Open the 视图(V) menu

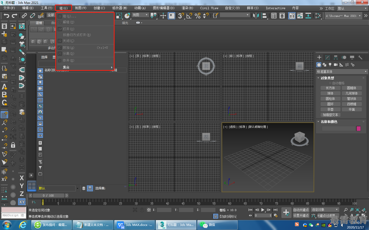[x=80, y=8]
